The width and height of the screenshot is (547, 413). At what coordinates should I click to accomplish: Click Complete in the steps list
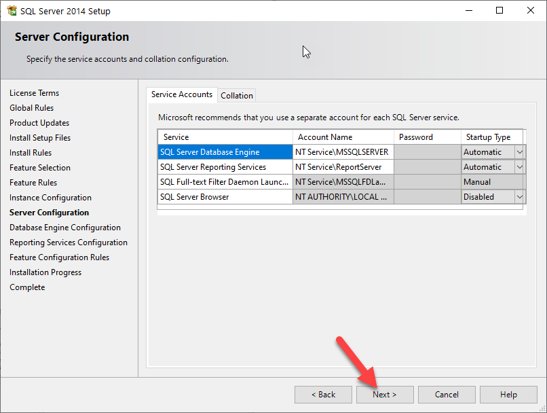click(27, 287)
